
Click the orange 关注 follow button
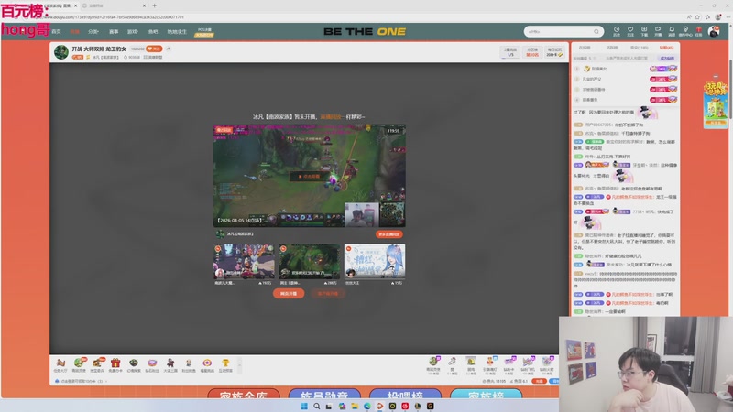tap(154, 49)
